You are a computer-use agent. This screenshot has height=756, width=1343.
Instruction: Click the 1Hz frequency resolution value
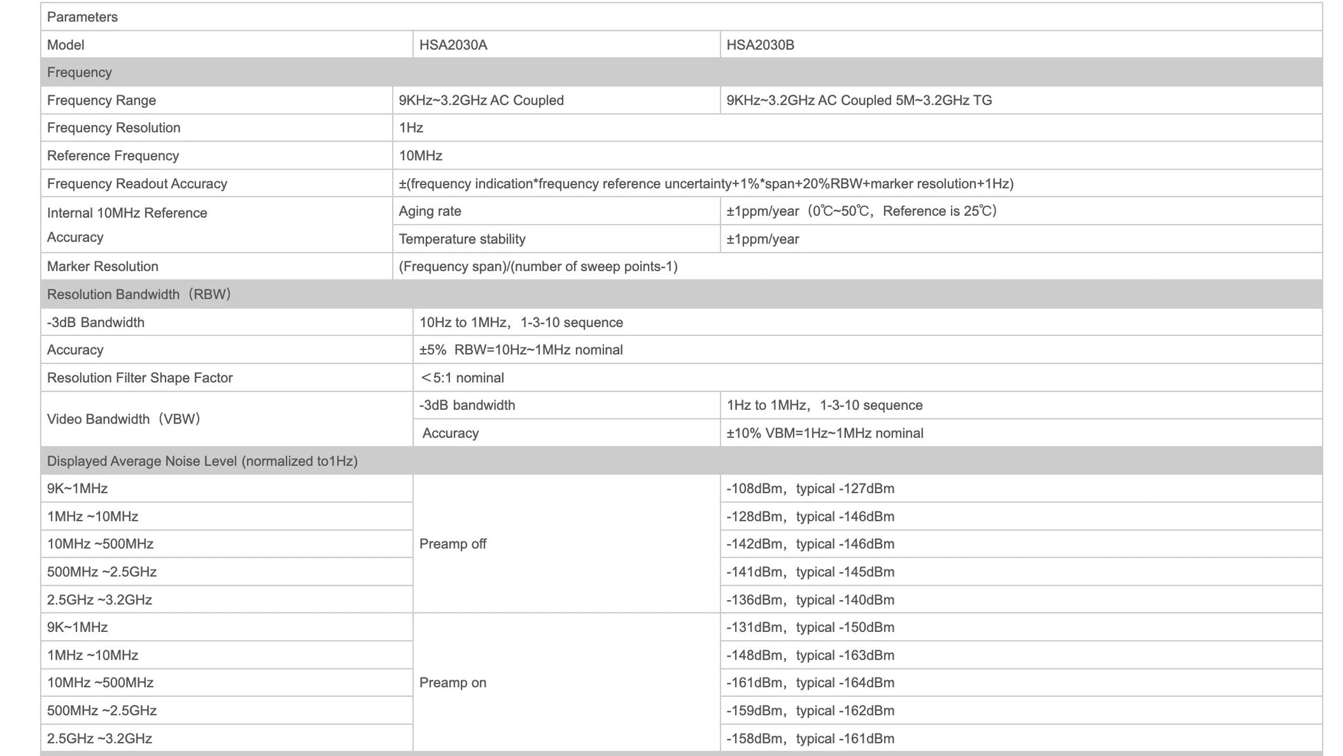click(411, 128)
